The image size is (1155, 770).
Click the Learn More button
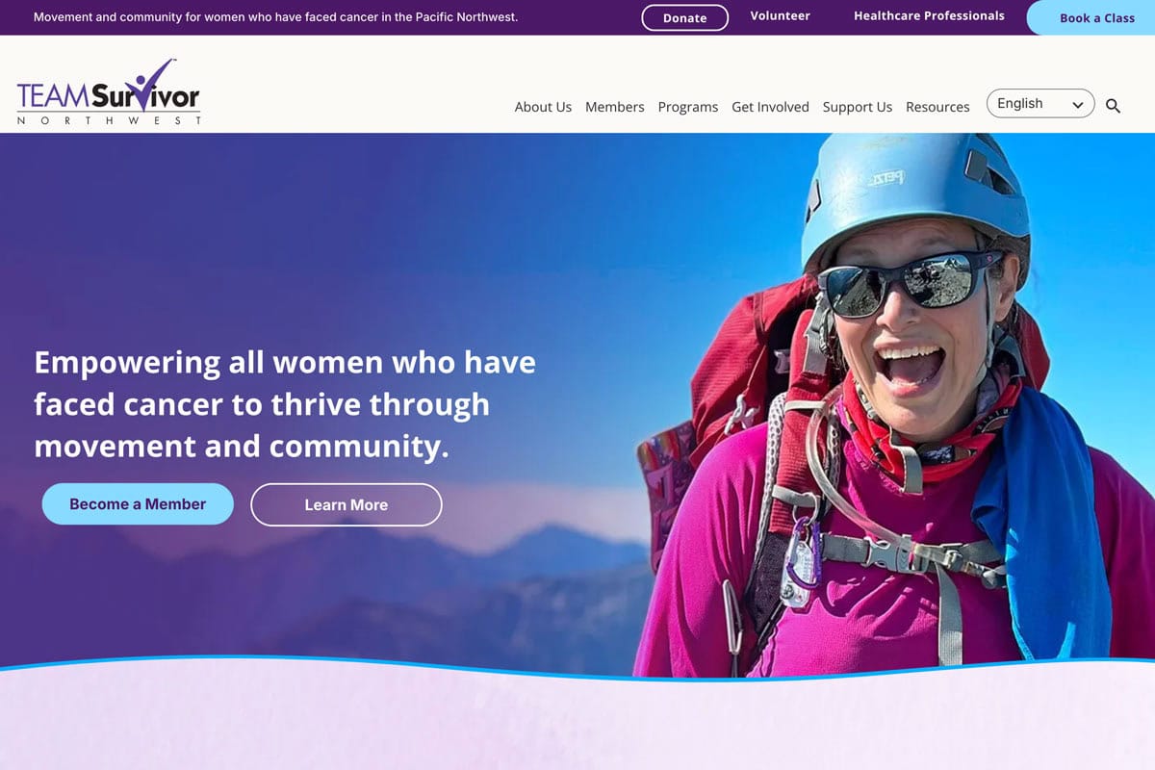(x=346, y=504)
